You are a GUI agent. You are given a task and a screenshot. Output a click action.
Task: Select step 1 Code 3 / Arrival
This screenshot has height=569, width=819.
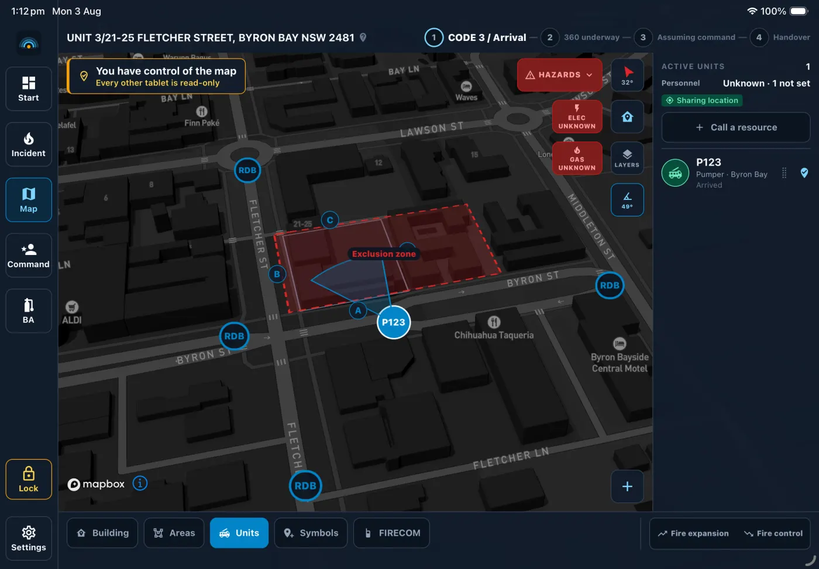tap(476, 37)
